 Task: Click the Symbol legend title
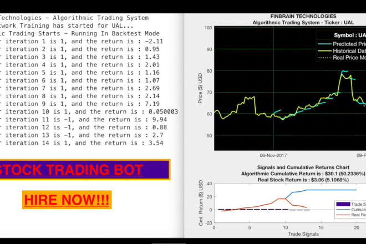point(350,35)
